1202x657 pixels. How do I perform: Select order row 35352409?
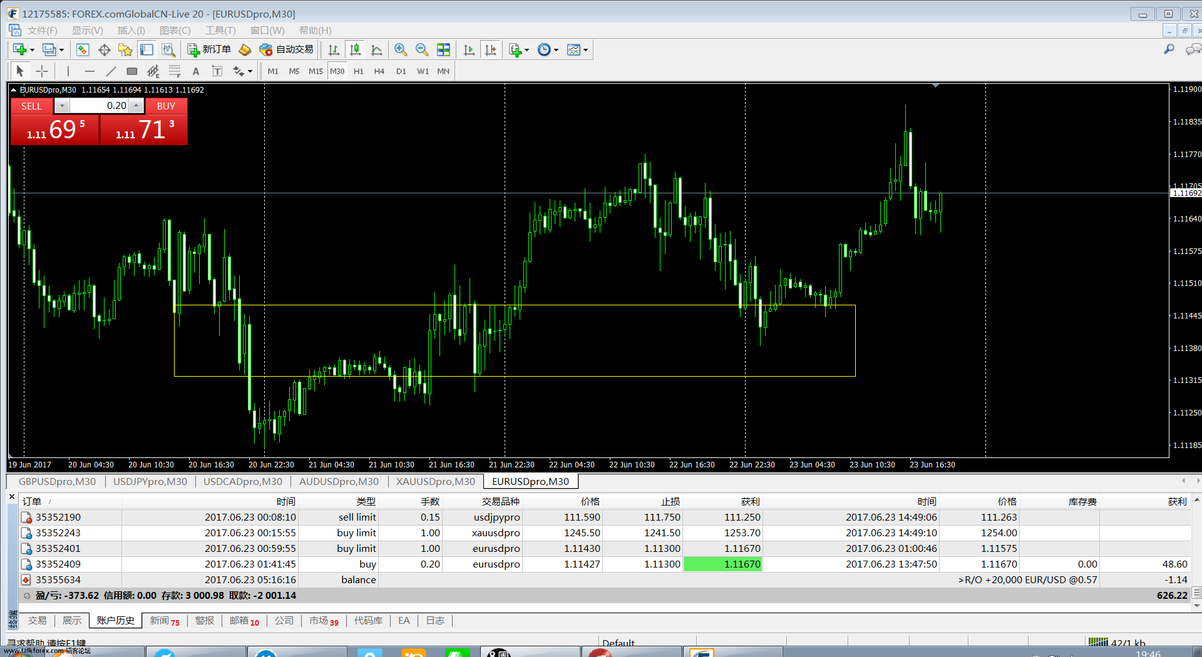pos(605,564)
